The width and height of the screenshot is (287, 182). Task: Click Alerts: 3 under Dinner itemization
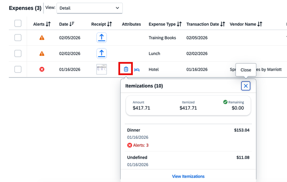coord(141,145)
